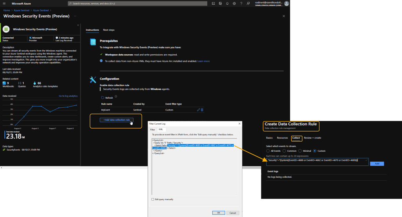Click the Workbooks icon in Related content
This screenshot has height=217, width=402.
tap(4, 83)
